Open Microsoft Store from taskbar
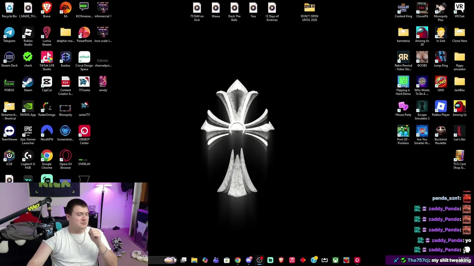 coord(227,260)
